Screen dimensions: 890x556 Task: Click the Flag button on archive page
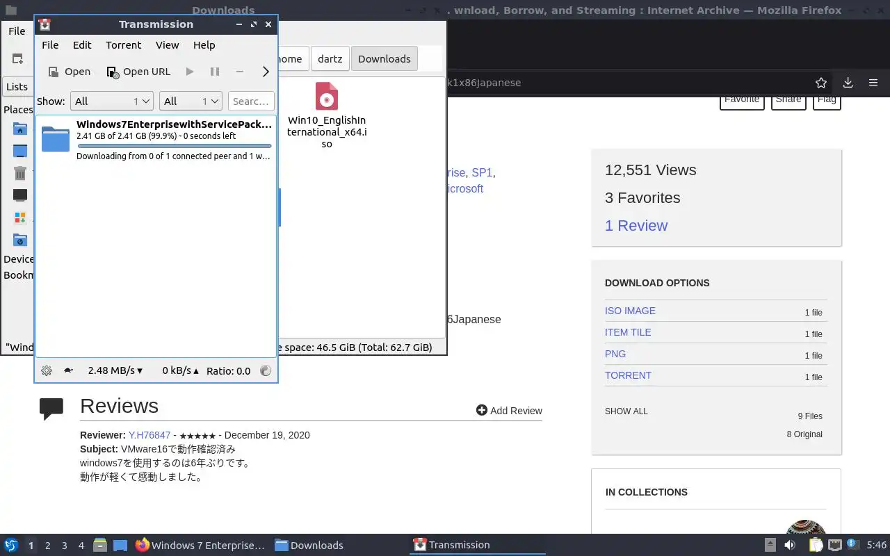coord(827,101)
